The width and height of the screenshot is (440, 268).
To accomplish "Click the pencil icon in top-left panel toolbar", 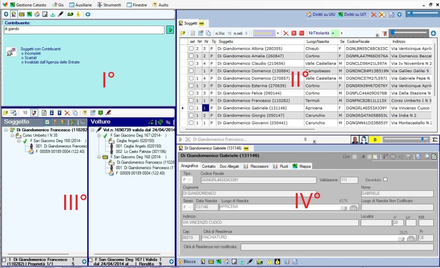I will tap(61, 14).
